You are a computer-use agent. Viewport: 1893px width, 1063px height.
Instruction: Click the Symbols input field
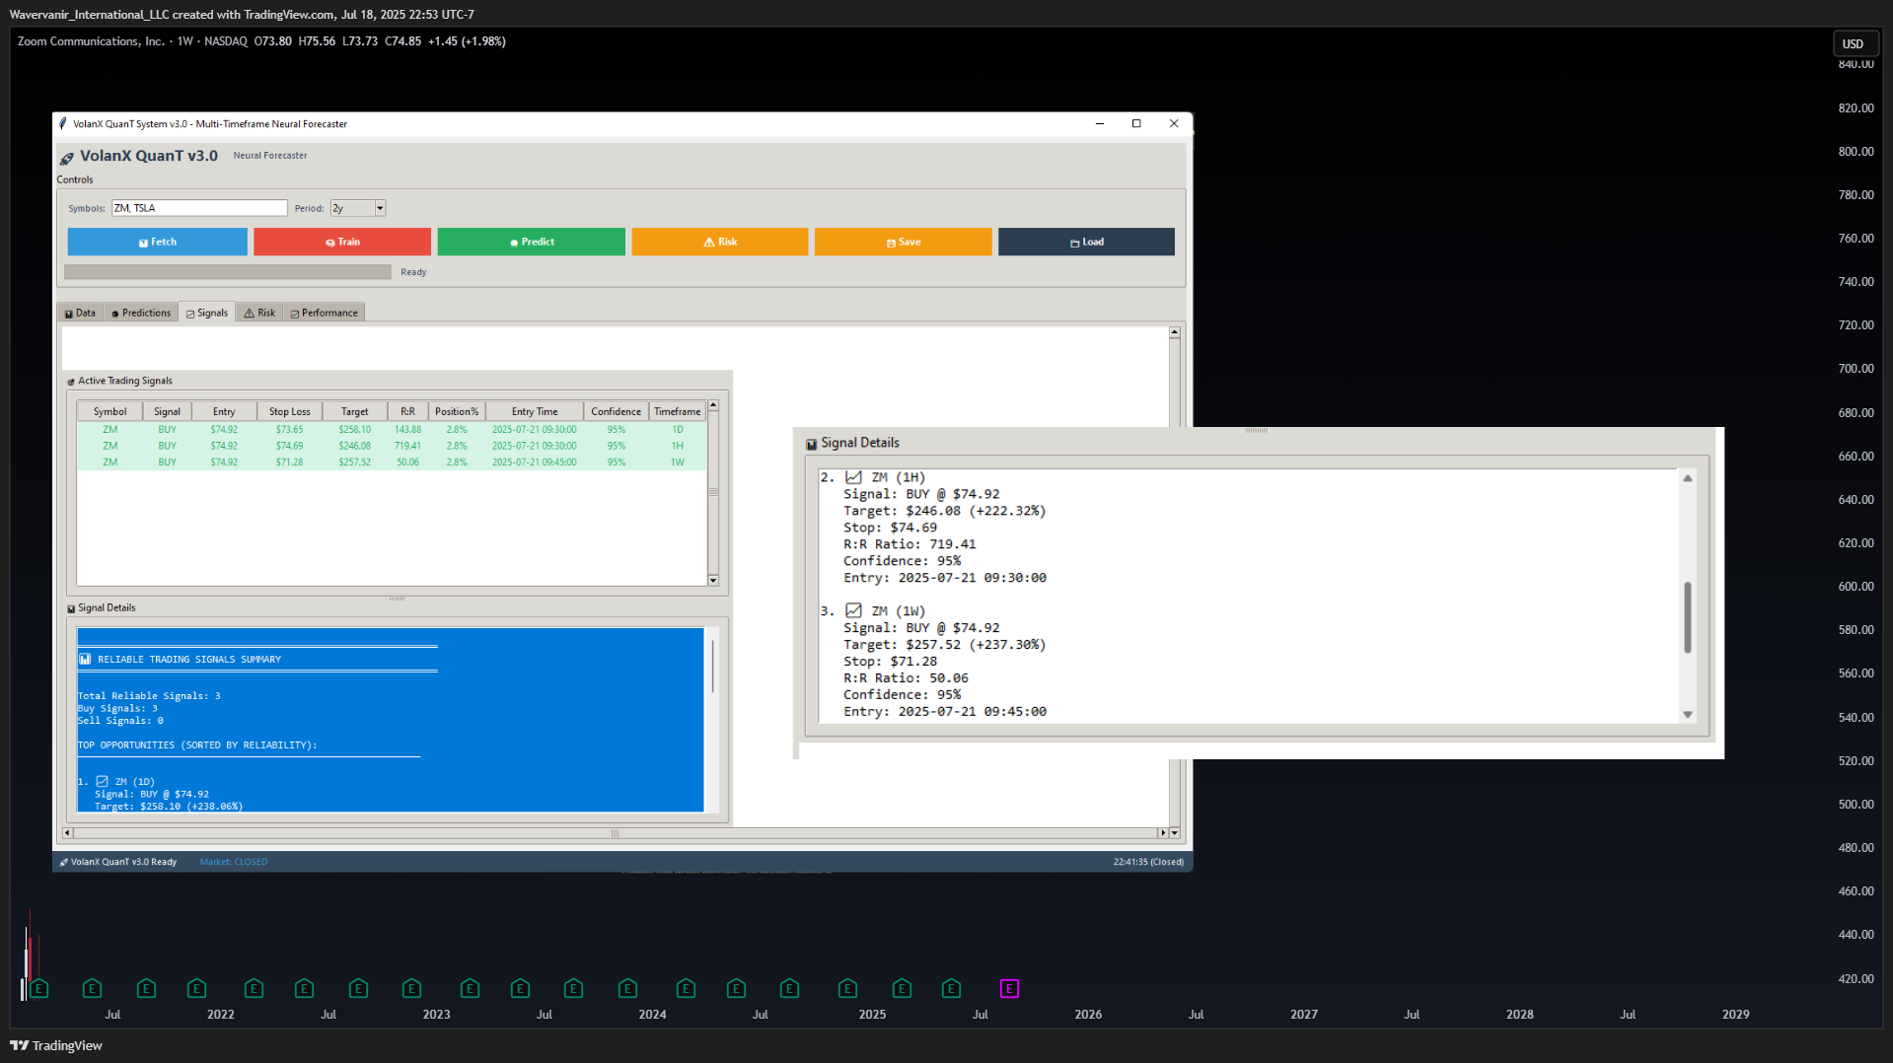(199, 208)
